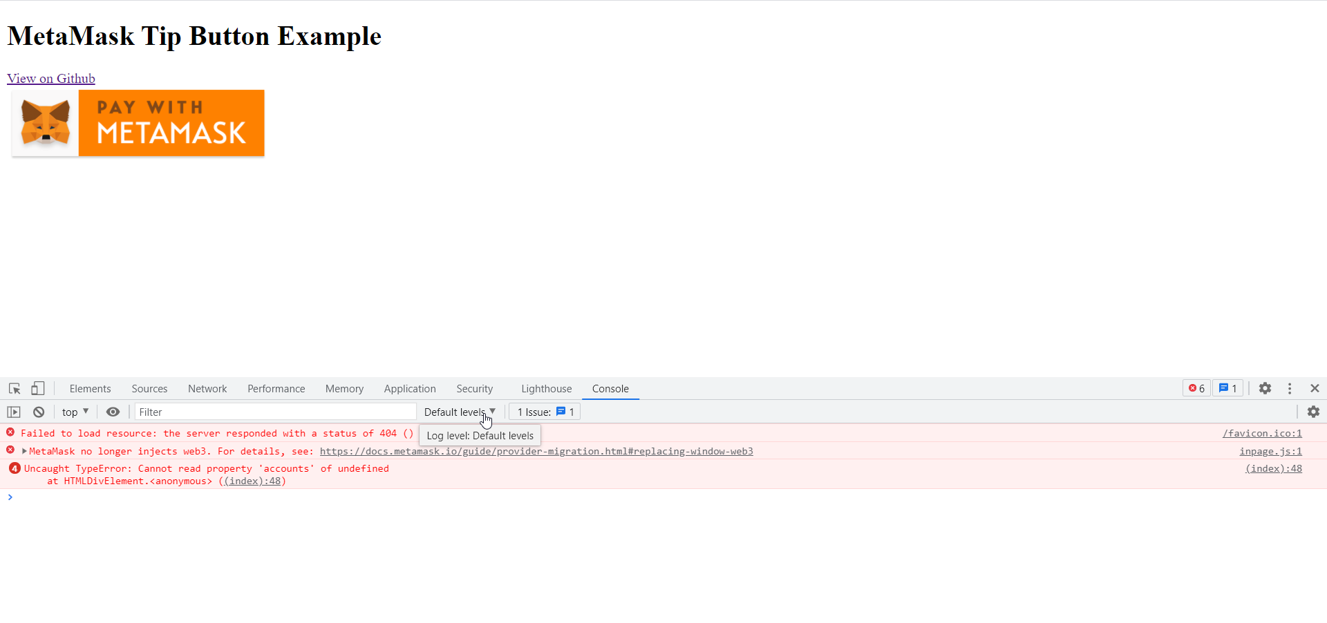The width and height of the screenshot is (1327, 623).
Task: Open the top JavaScript context dropdown
Action: coord(75,412)
